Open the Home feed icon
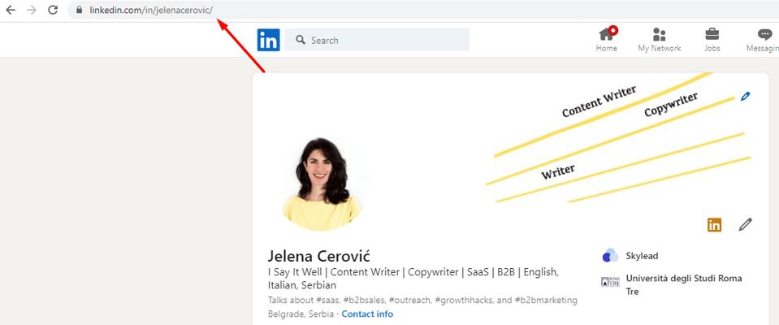 [x=606, y=35]
